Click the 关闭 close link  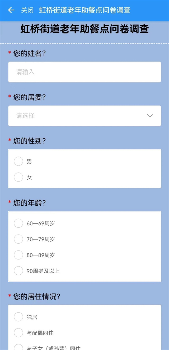pos(27,10)
